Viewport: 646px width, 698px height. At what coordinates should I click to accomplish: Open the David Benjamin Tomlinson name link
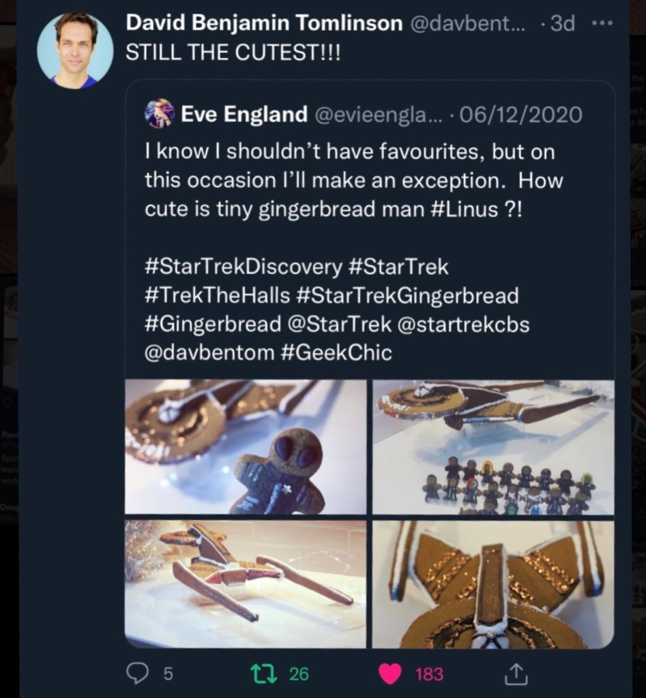pyautogui.click(x=264, y=24)
